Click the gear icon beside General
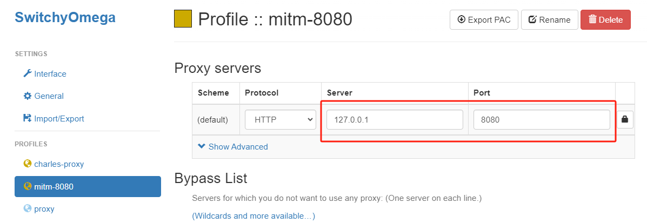 [27, 96]
